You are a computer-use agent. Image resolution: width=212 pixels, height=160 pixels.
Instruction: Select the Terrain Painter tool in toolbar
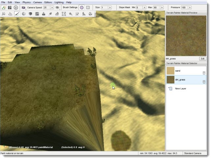[17, 14]
